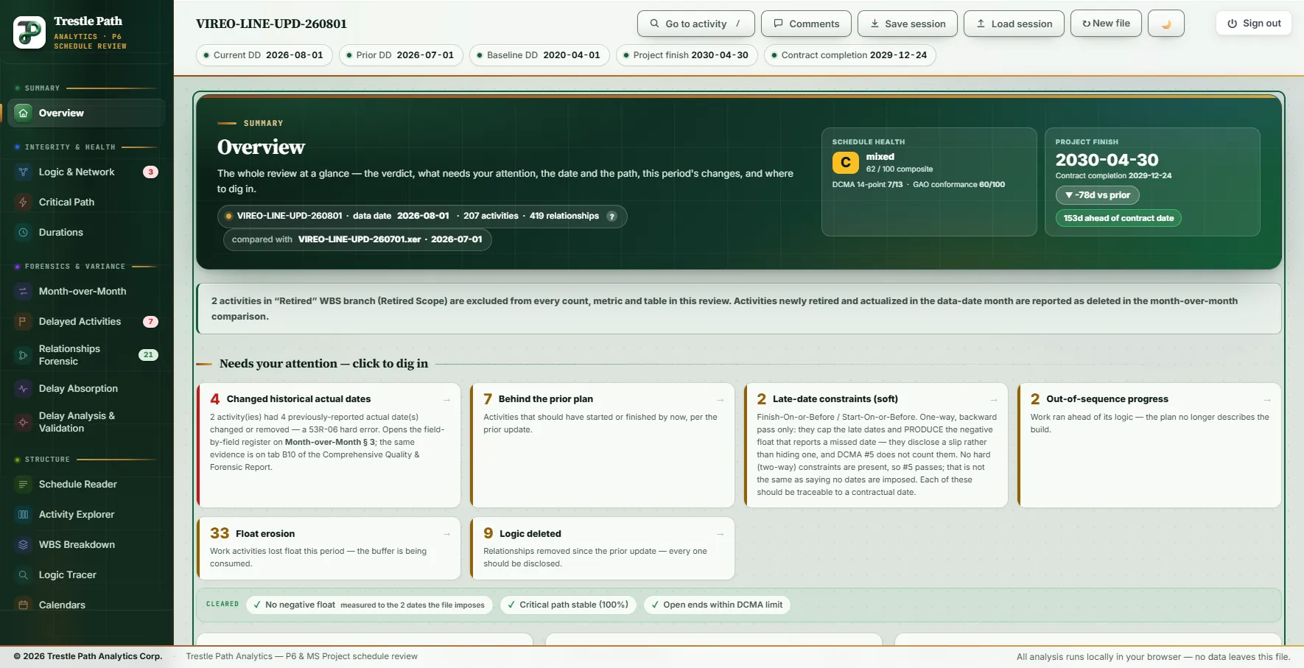Open the Float erosion card arrow
Viewport: 1304px width, 668px height.
446,534
